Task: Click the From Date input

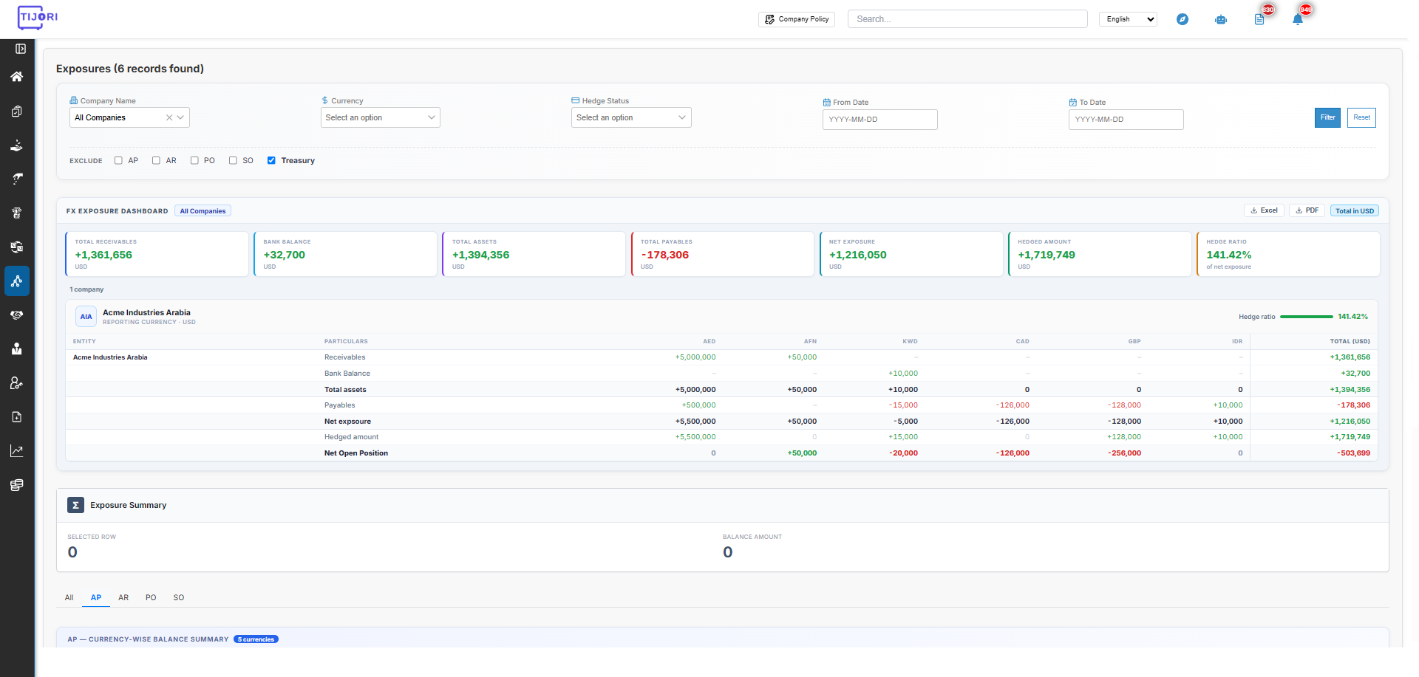Action: (x=880, y=120)
